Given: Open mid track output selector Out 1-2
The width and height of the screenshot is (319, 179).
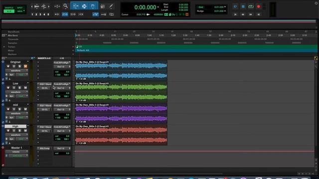Looking at the screenshot, I should tap(62, 109).
